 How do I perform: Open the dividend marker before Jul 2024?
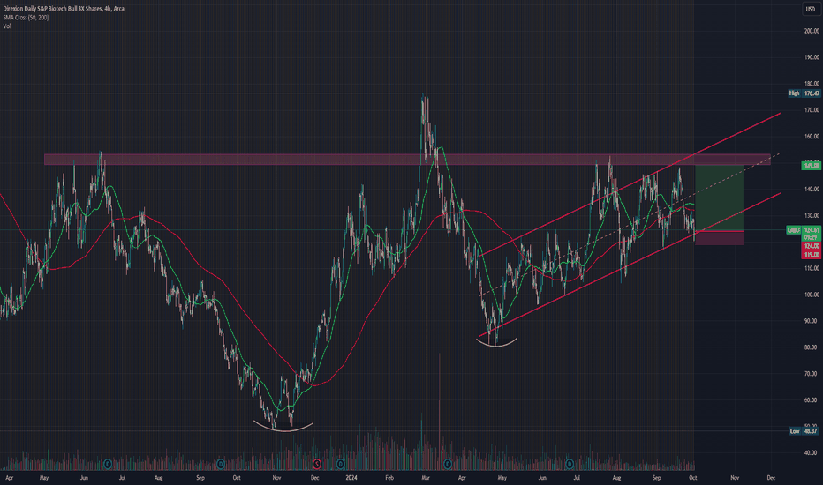pos(570,464)
